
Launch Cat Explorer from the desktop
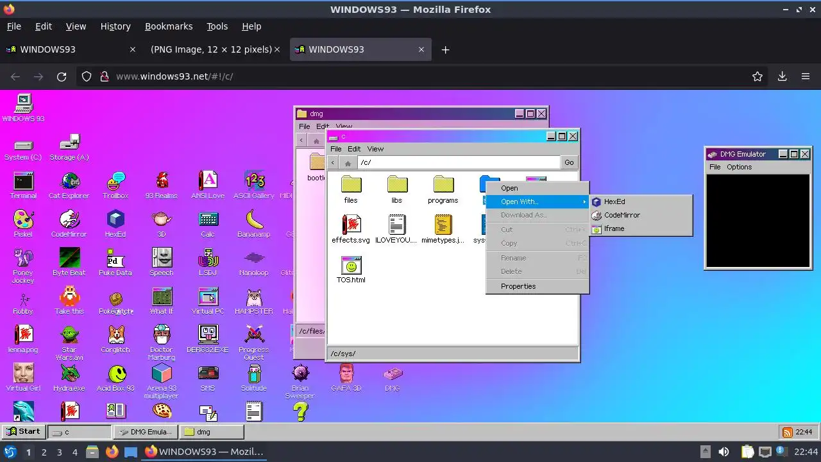69,185
